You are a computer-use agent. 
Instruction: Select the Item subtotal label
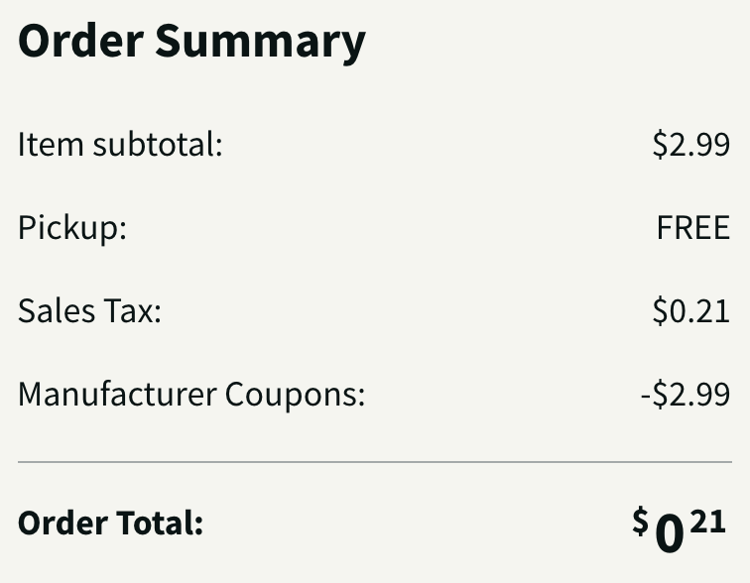point(120,144)
